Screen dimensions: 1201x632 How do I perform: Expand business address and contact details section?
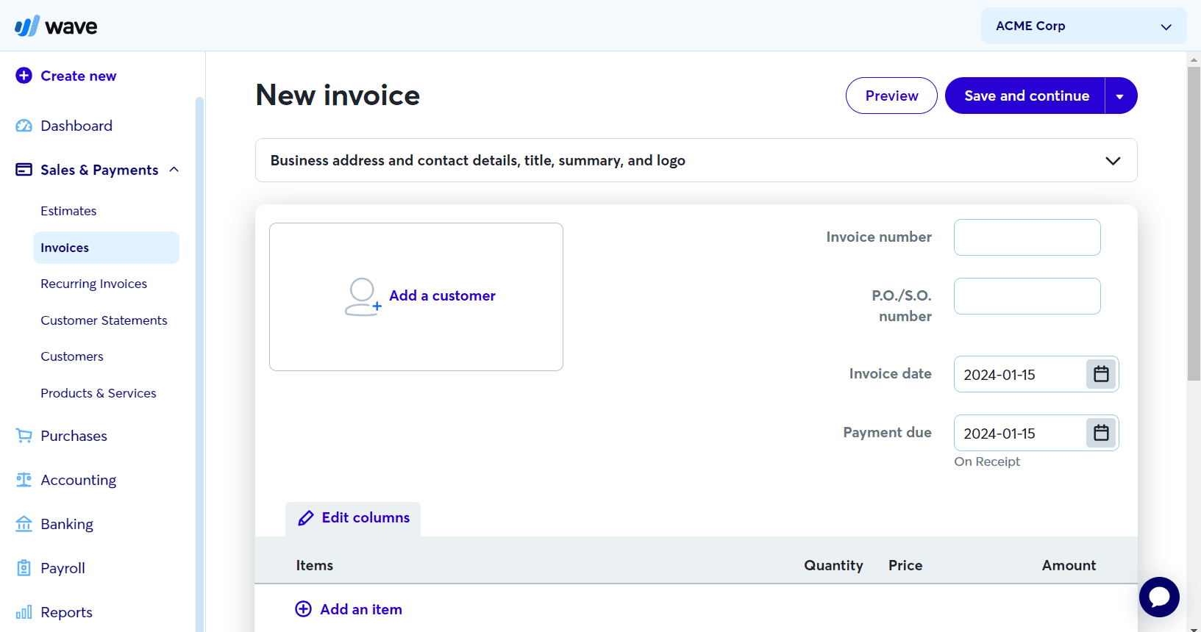click(x=1112, y=160)
